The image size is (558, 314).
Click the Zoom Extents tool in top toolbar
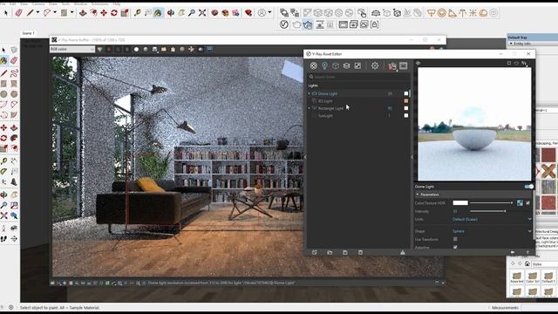[202, 13]
